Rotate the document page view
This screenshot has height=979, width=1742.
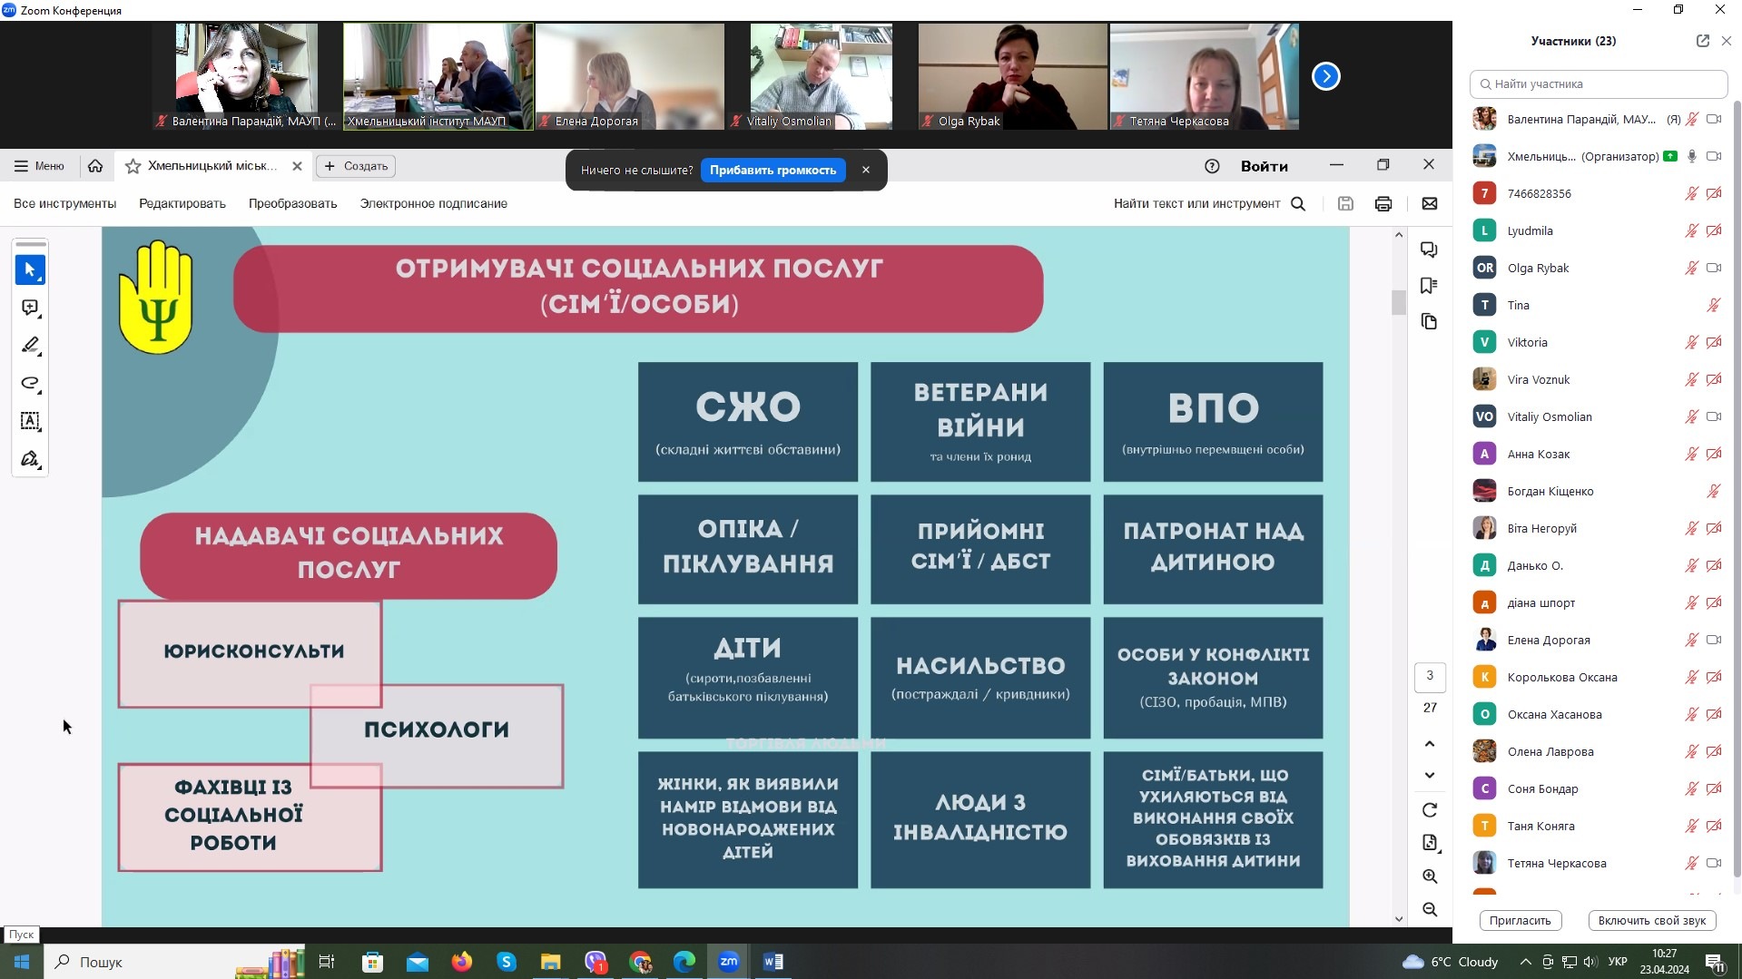click(x=1430, y=809)
